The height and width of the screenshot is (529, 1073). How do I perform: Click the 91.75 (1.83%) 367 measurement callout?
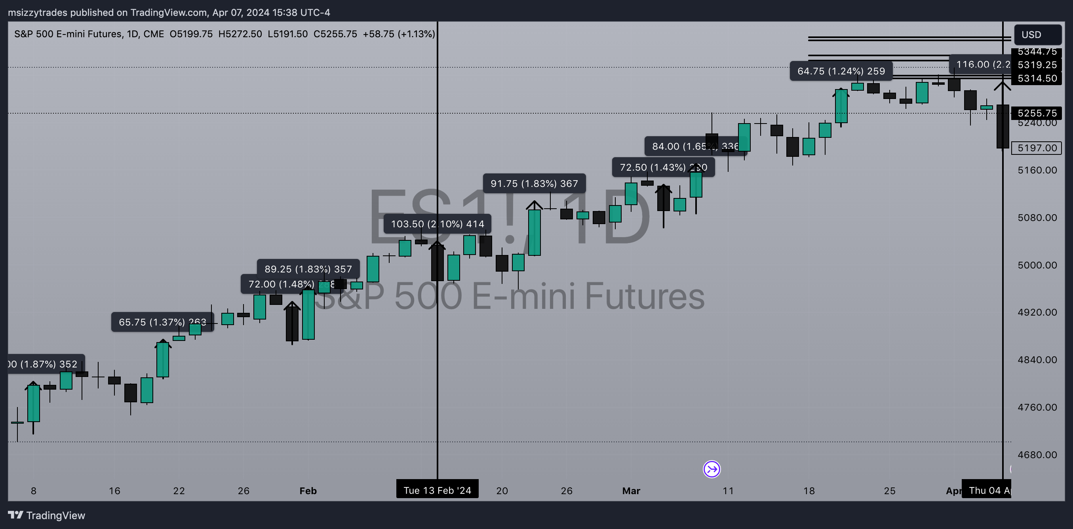click(x=535, y=183)
